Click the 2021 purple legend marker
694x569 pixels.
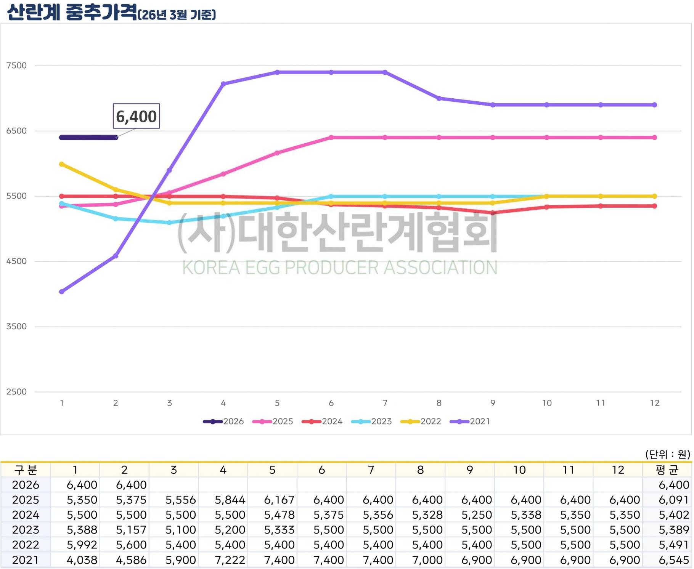point(459,422)
